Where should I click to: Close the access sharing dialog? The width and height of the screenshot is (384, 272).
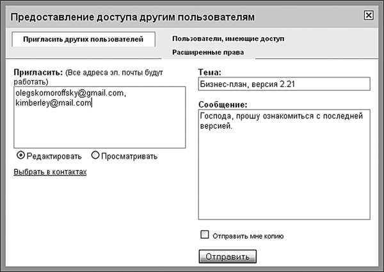coord(367,15)
